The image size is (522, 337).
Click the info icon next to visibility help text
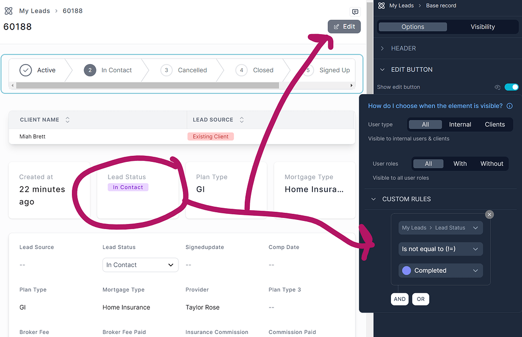click(x=509, y=105)
